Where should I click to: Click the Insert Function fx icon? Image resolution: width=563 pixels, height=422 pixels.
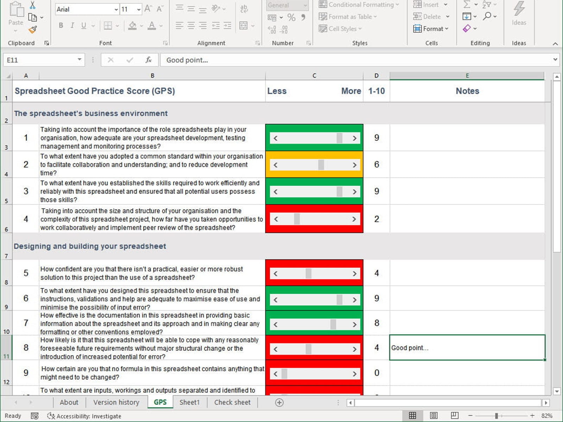[148, 60]
